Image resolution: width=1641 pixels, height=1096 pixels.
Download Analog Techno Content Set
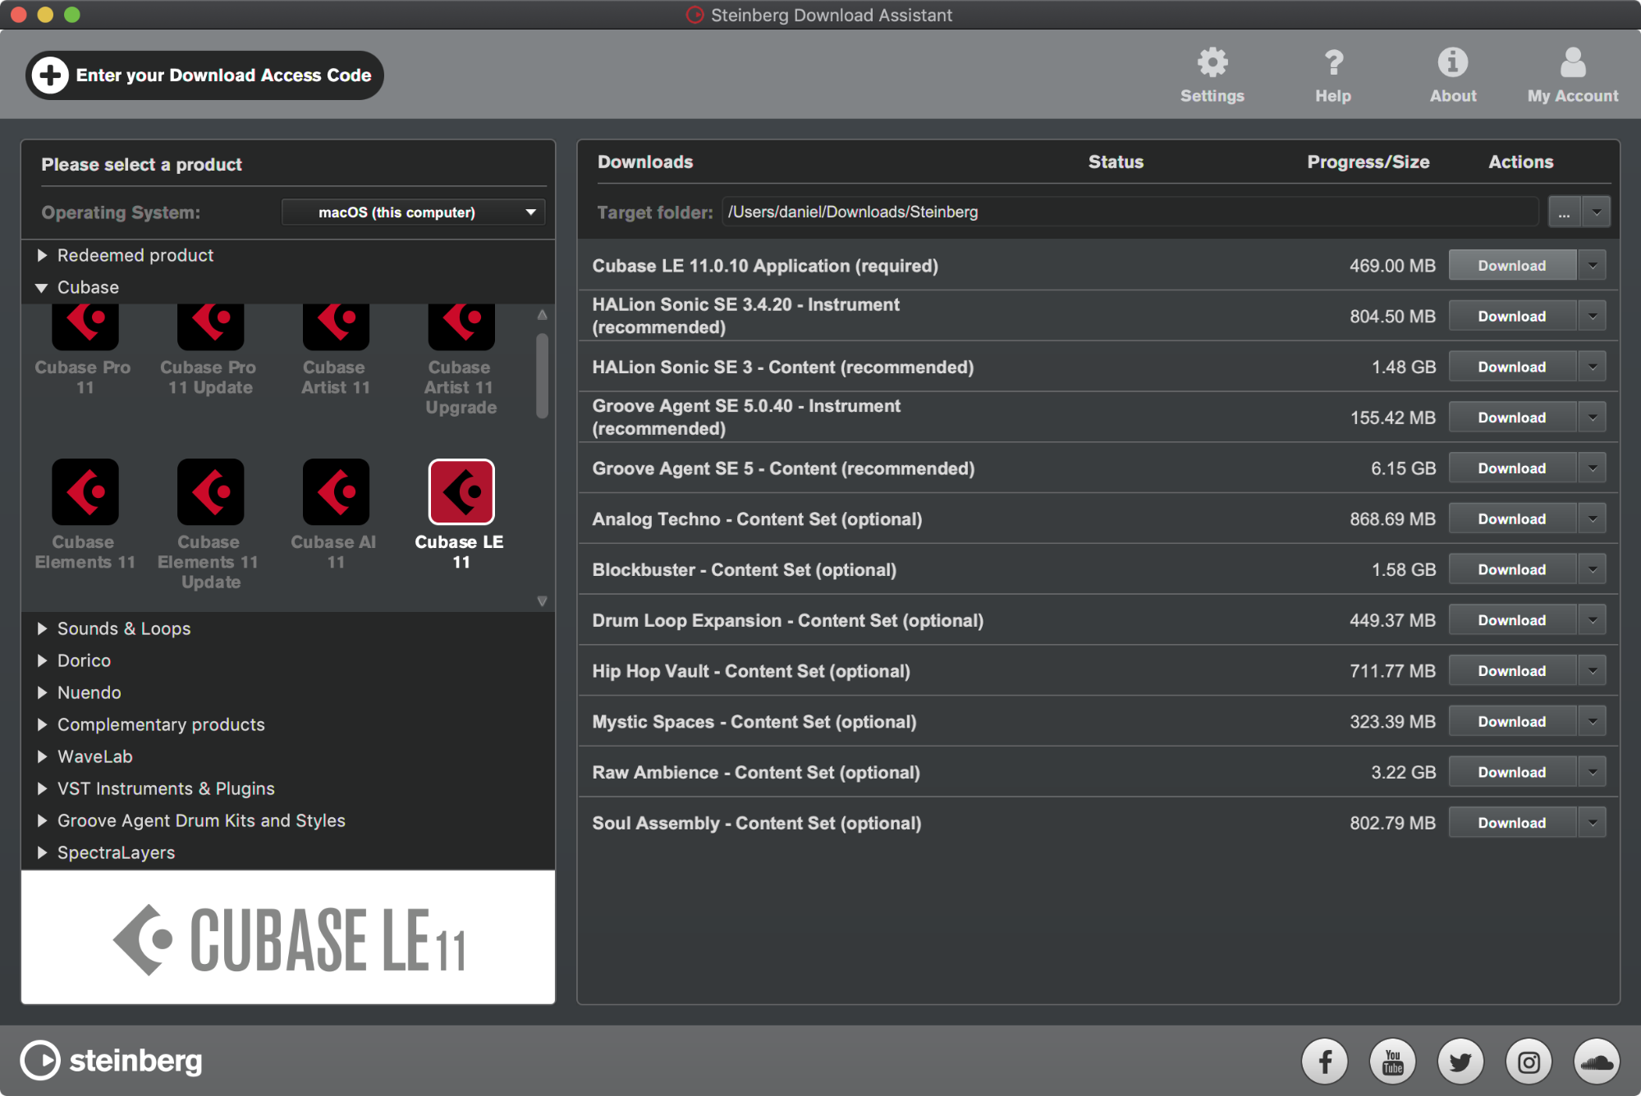[1512, 518]
